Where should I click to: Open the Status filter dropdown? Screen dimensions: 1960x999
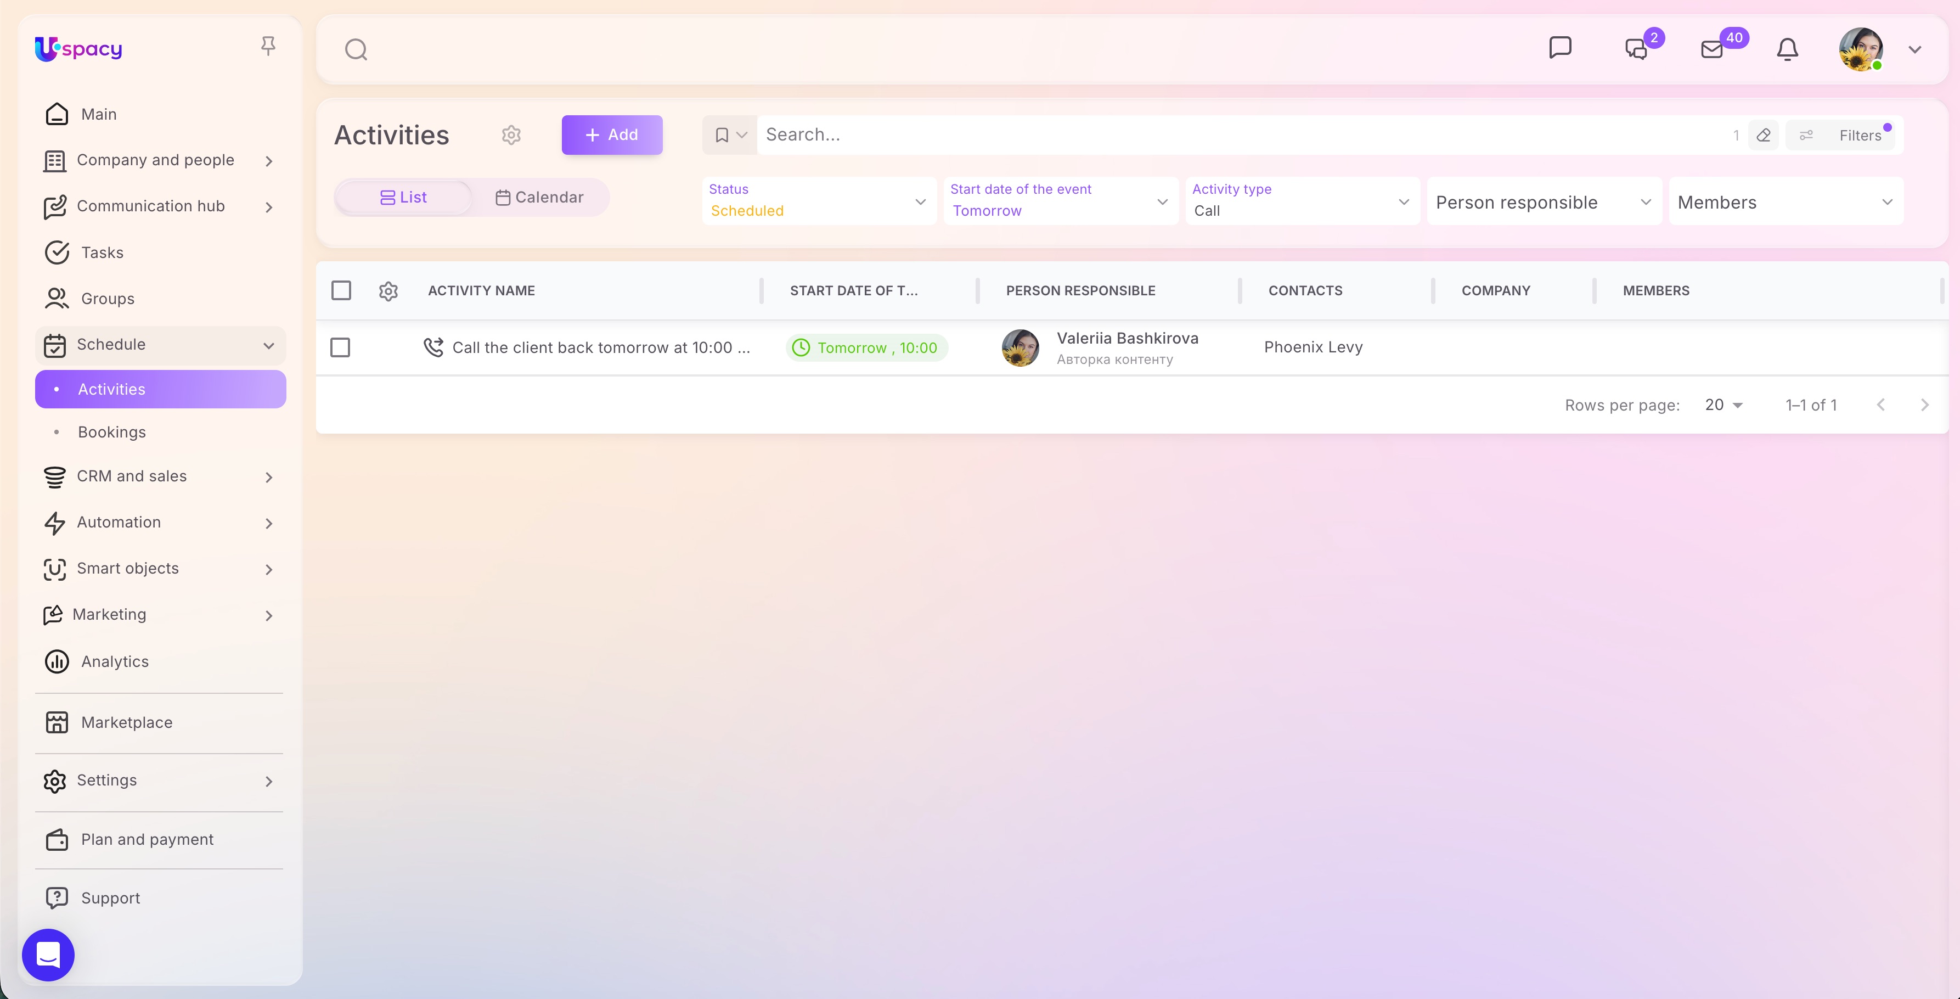pos(819,201)
